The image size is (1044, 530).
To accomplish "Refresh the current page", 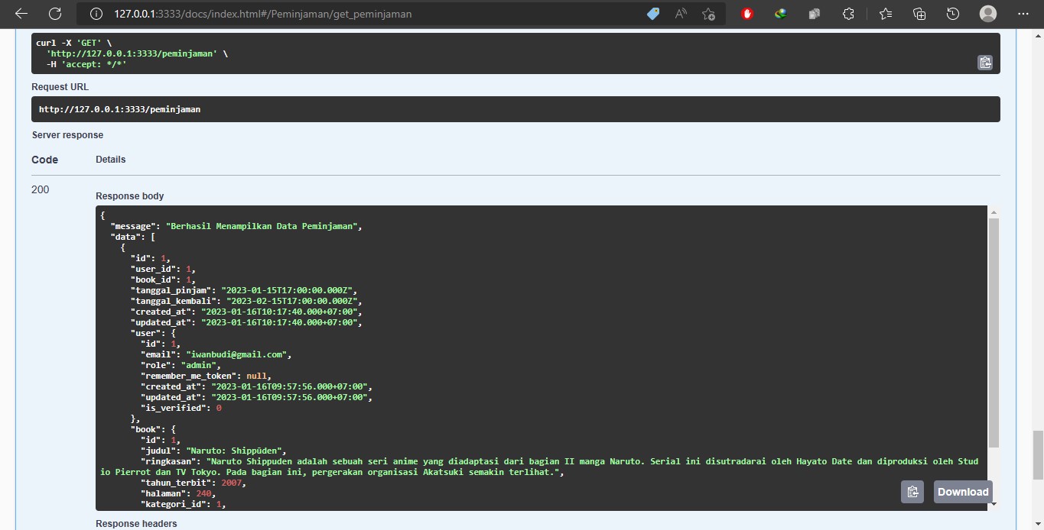I will click(x=55, y=14).
